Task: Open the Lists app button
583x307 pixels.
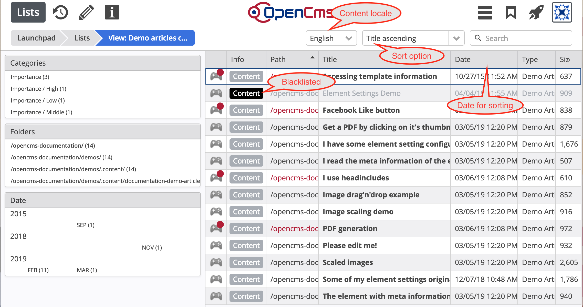Action: tap(28, 12)
